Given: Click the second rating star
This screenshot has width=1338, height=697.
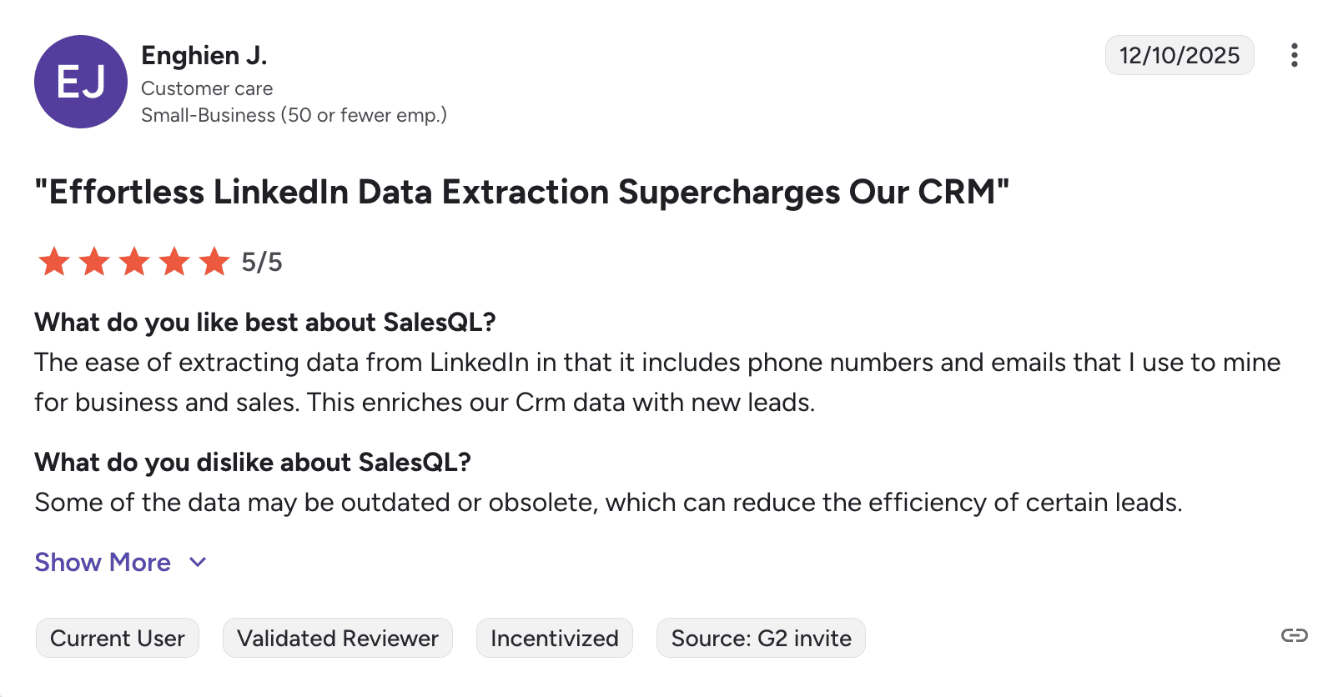Looking at the screenshot, I should pos(94,262).
